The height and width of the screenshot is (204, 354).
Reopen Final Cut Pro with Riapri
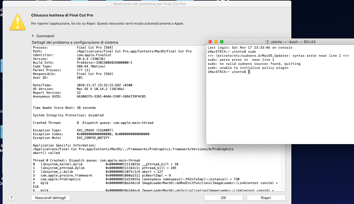tap(266, 198)
